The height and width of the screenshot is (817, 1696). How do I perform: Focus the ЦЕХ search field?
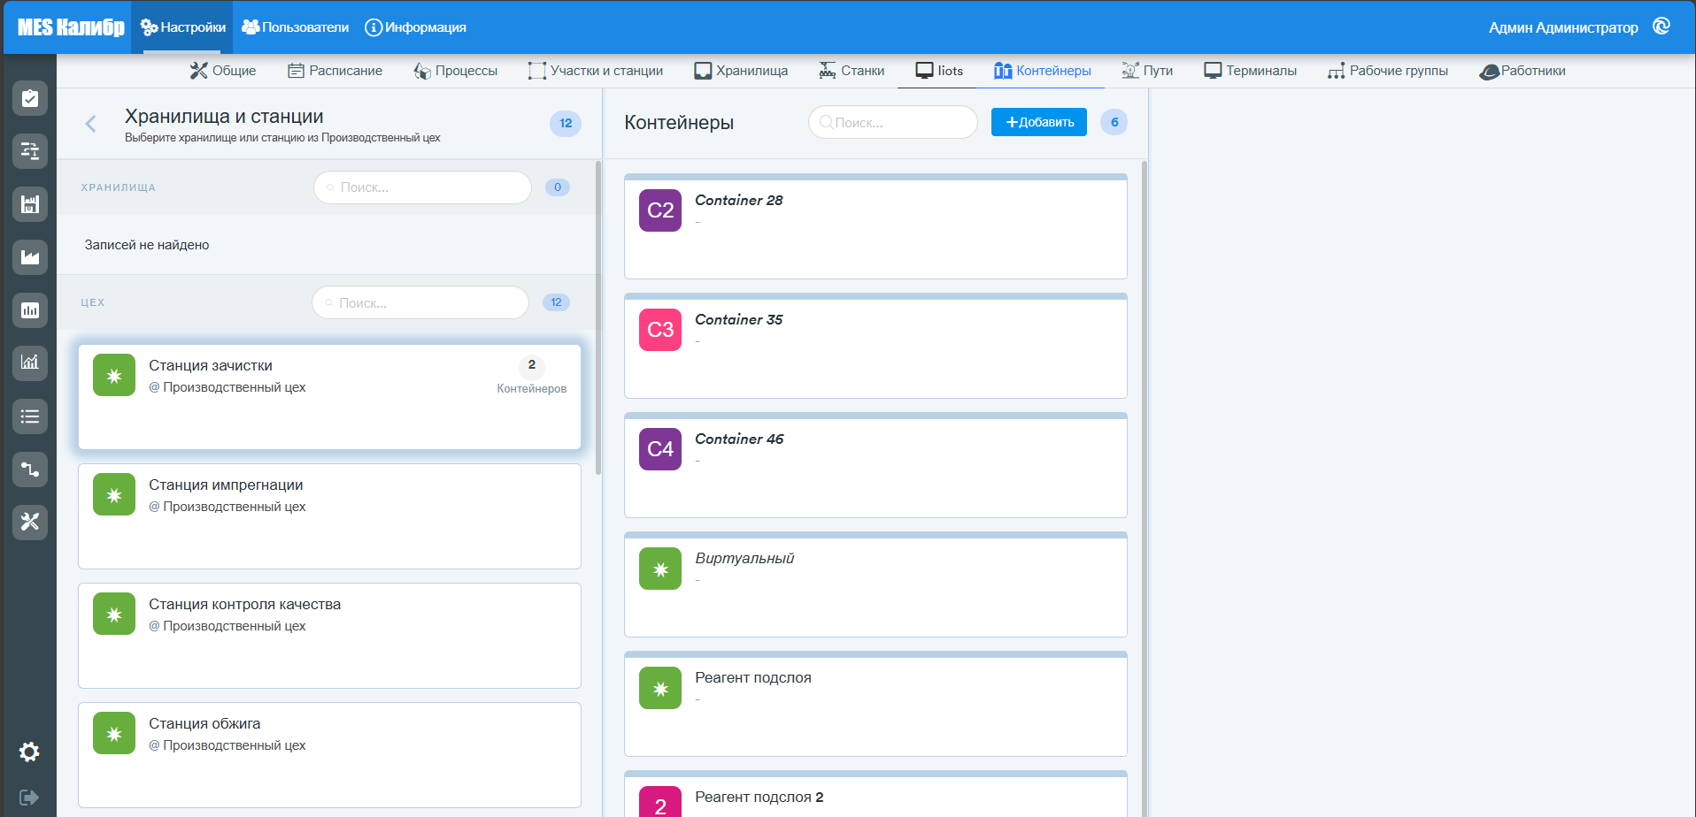[420, 302]
